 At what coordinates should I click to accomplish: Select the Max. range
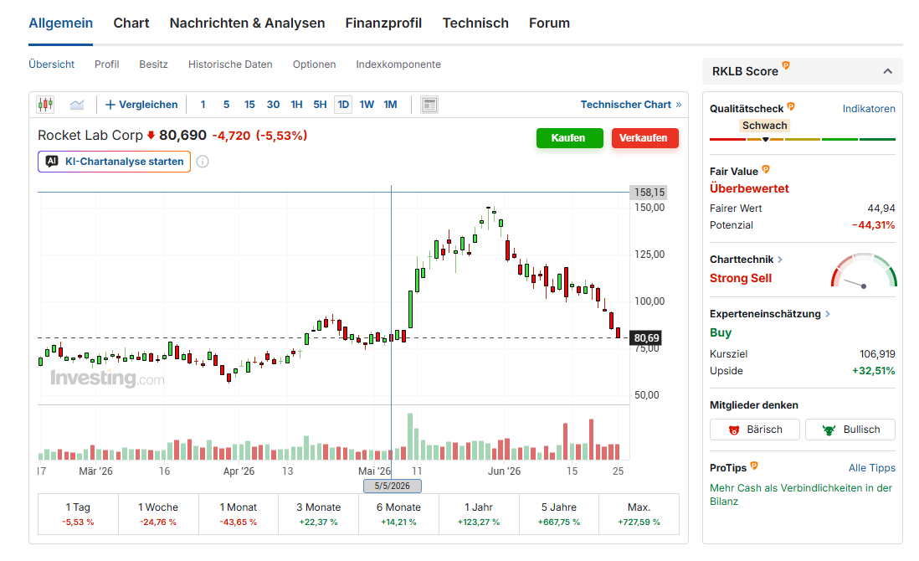[639, 514]
